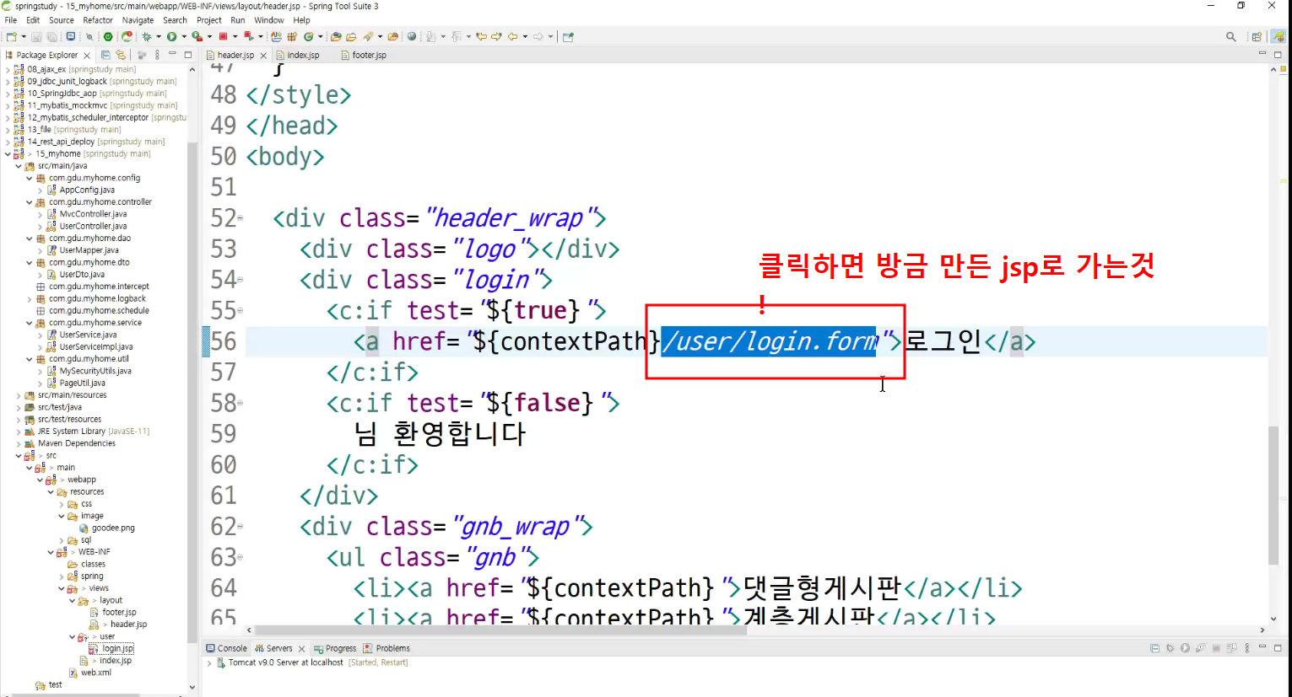Select AppConfig.java in the tree
The image size is (1292, 697).
click(87, 190)
